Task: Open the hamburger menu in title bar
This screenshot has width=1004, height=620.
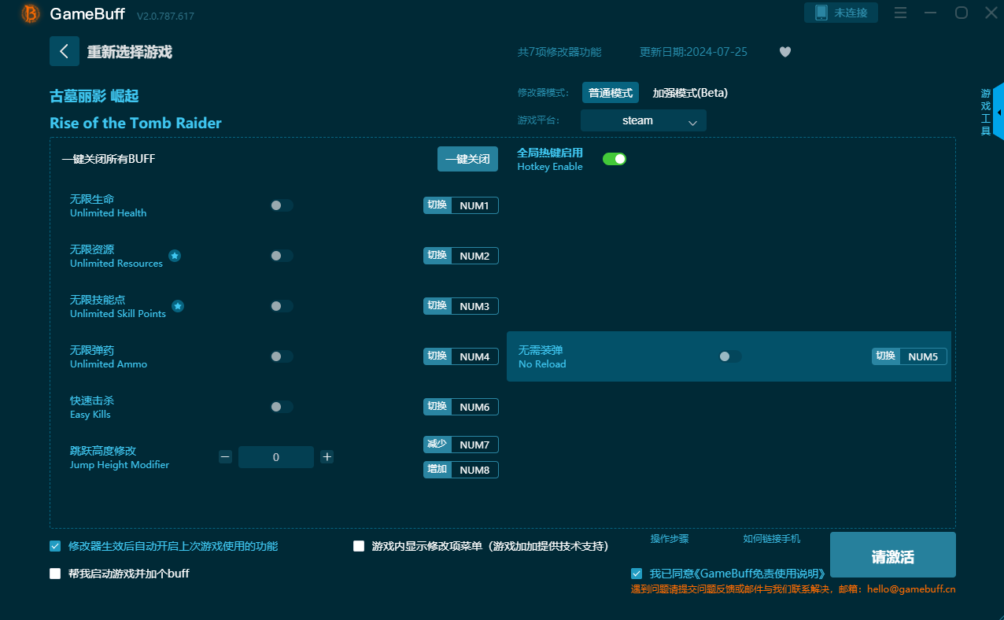Action: coord(901,13)
